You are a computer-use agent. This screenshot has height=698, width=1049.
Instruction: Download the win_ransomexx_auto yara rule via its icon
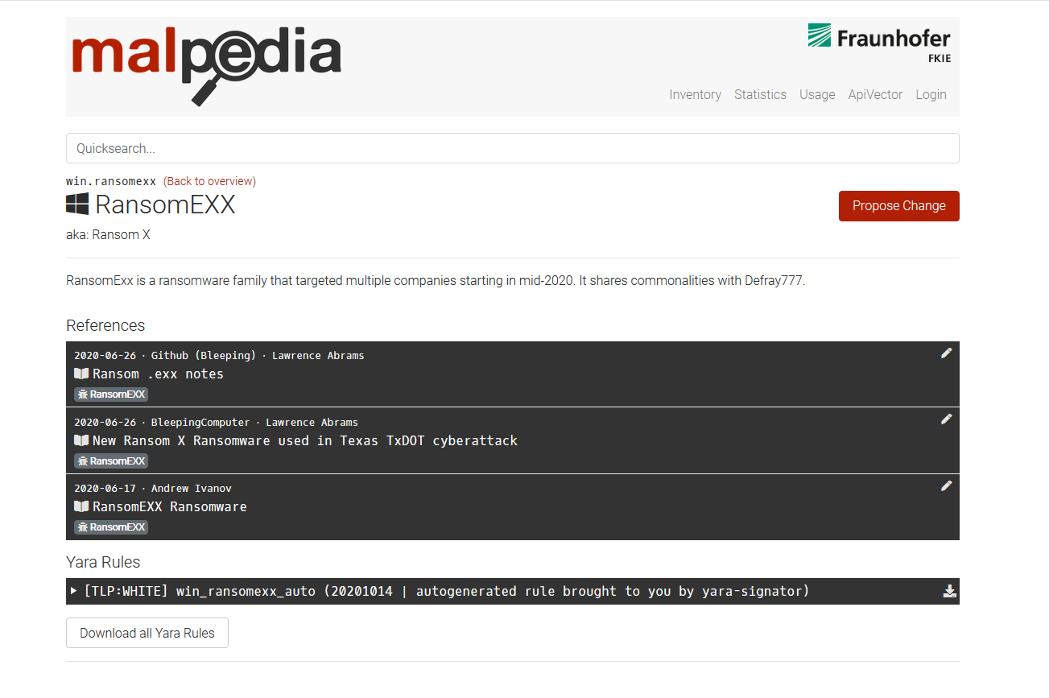(949, 591)
